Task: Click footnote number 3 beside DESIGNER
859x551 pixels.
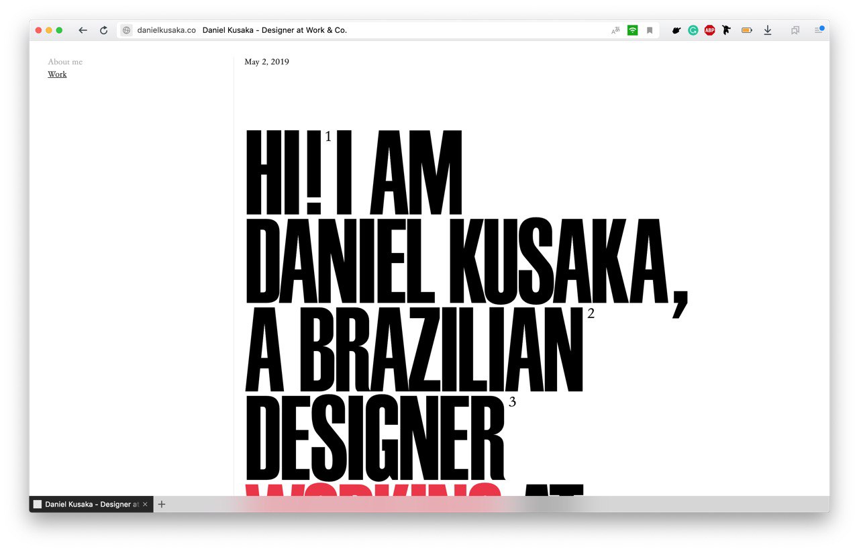Action: [x=512, y=402]
